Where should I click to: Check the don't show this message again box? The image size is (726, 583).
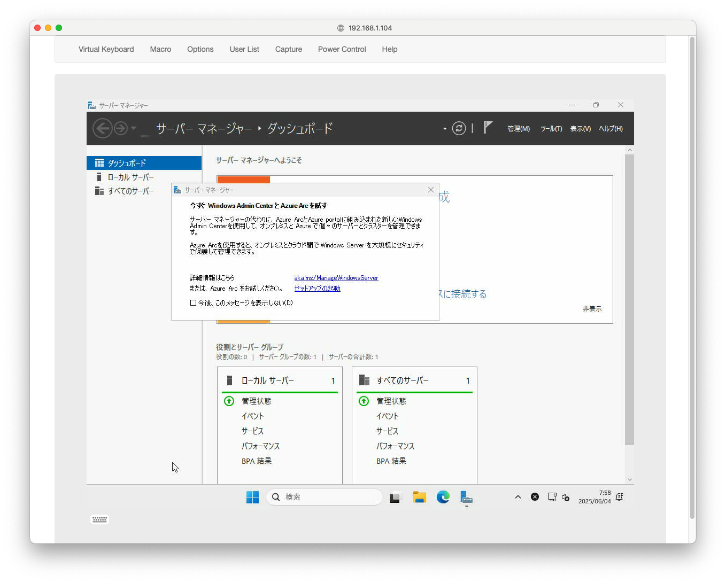coord(194,303)
